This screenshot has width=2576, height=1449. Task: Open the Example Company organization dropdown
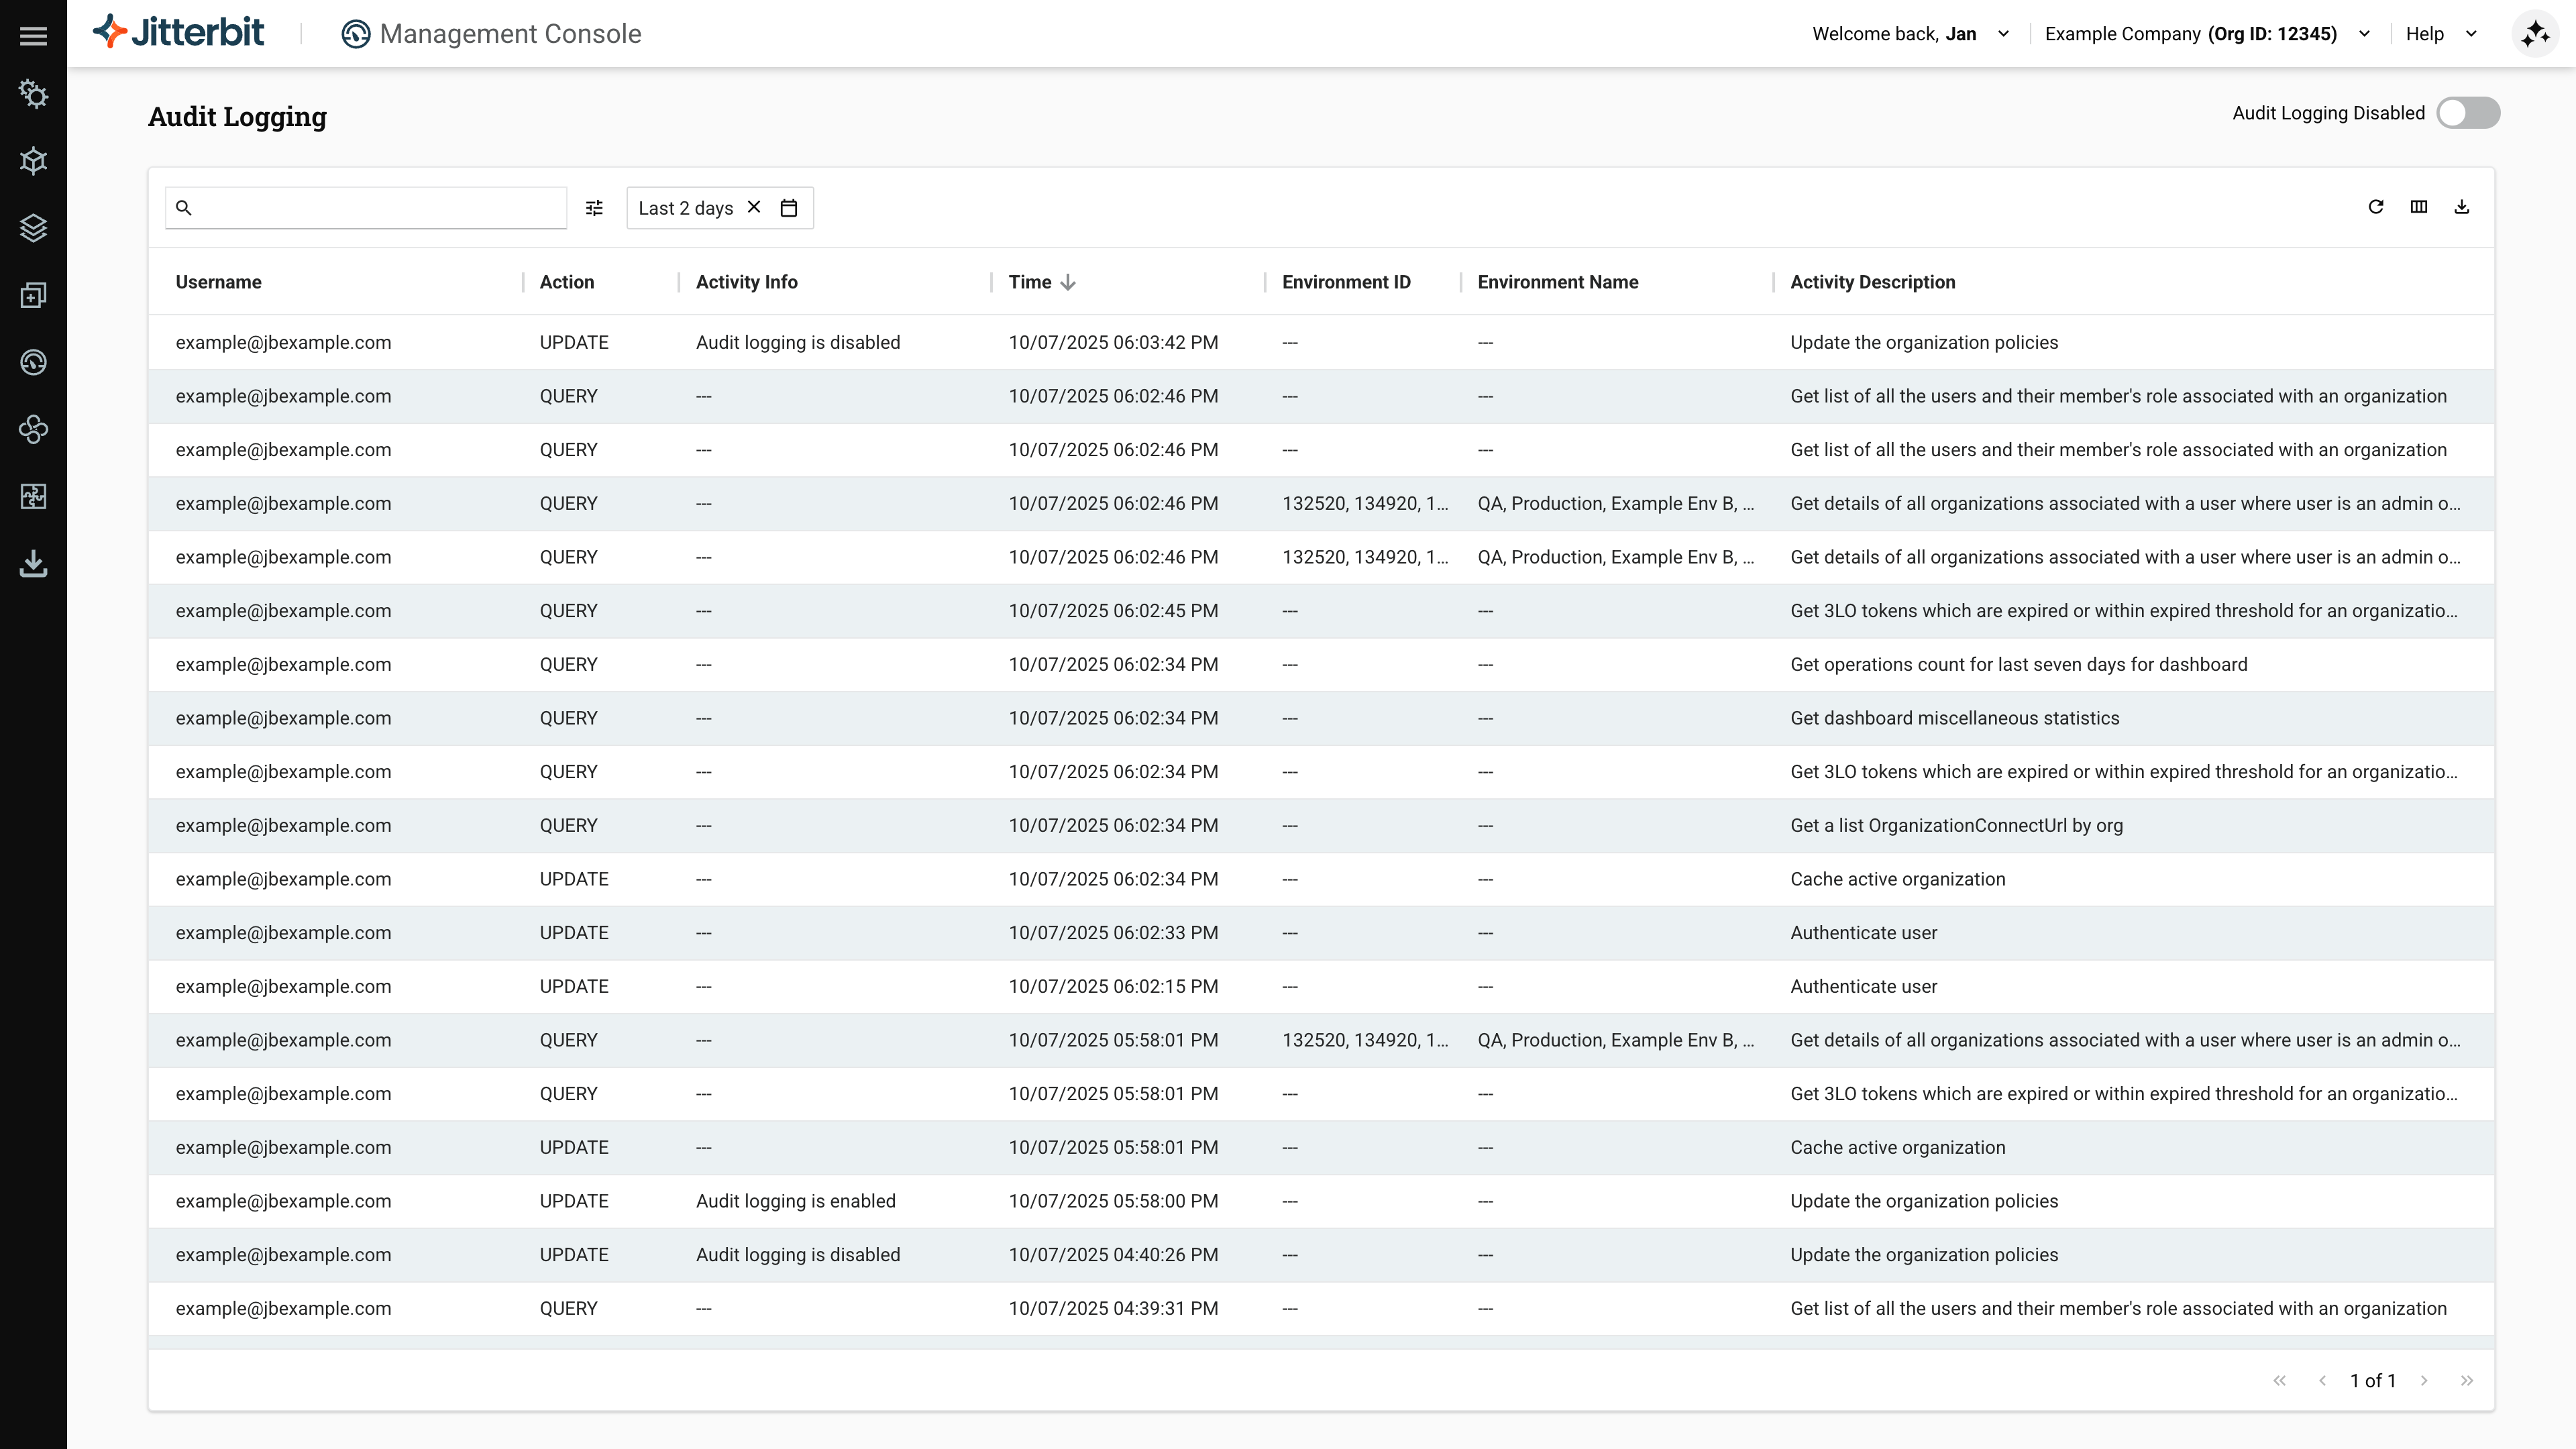click(x=2364, y=33)
